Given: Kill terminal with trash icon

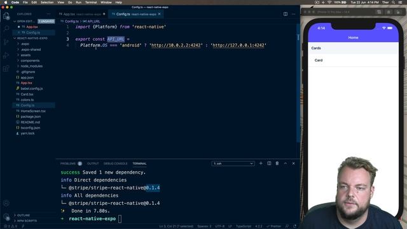Looking at the screenshot, I should [x=277, y=163].
